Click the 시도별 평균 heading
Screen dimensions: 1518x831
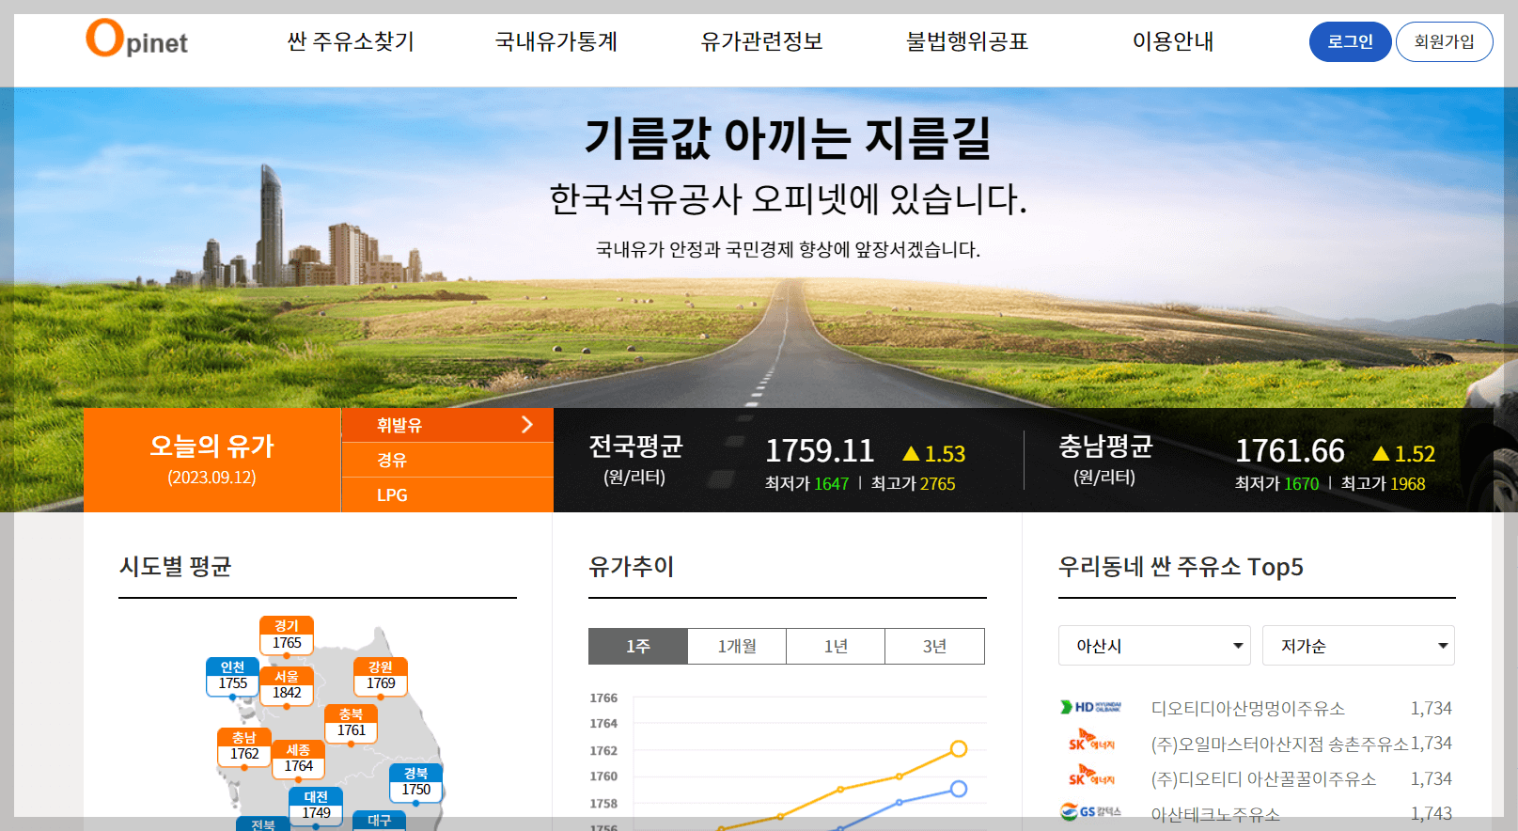[x=176, y=567]
